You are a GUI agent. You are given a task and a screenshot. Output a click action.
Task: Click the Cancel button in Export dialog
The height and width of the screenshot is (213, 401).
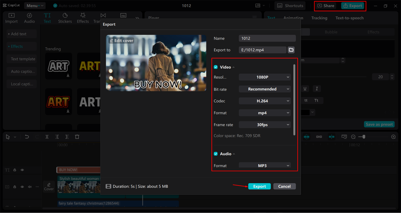pyautogui.click(x=284, y=186)
